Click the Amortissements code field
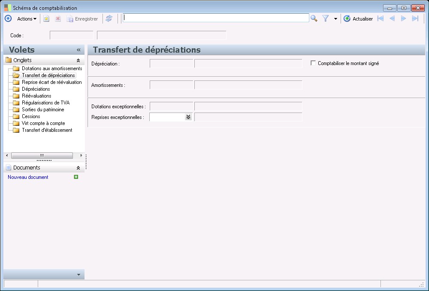Screen dimensions: 429x291 pyautogui.click(x=171, y=85)
